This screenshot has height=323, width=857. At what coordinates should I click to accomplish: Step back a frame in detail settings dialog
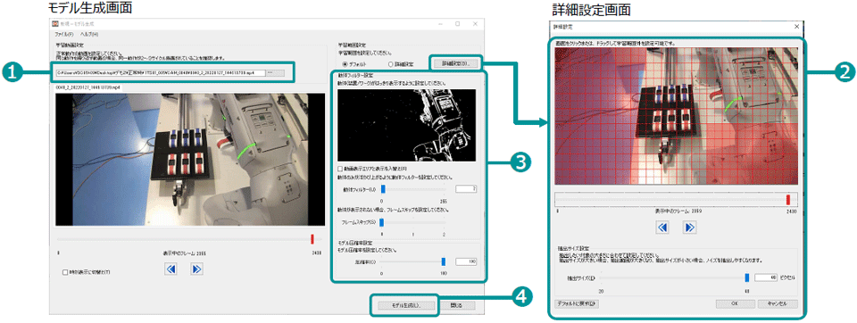click(664, 227)
